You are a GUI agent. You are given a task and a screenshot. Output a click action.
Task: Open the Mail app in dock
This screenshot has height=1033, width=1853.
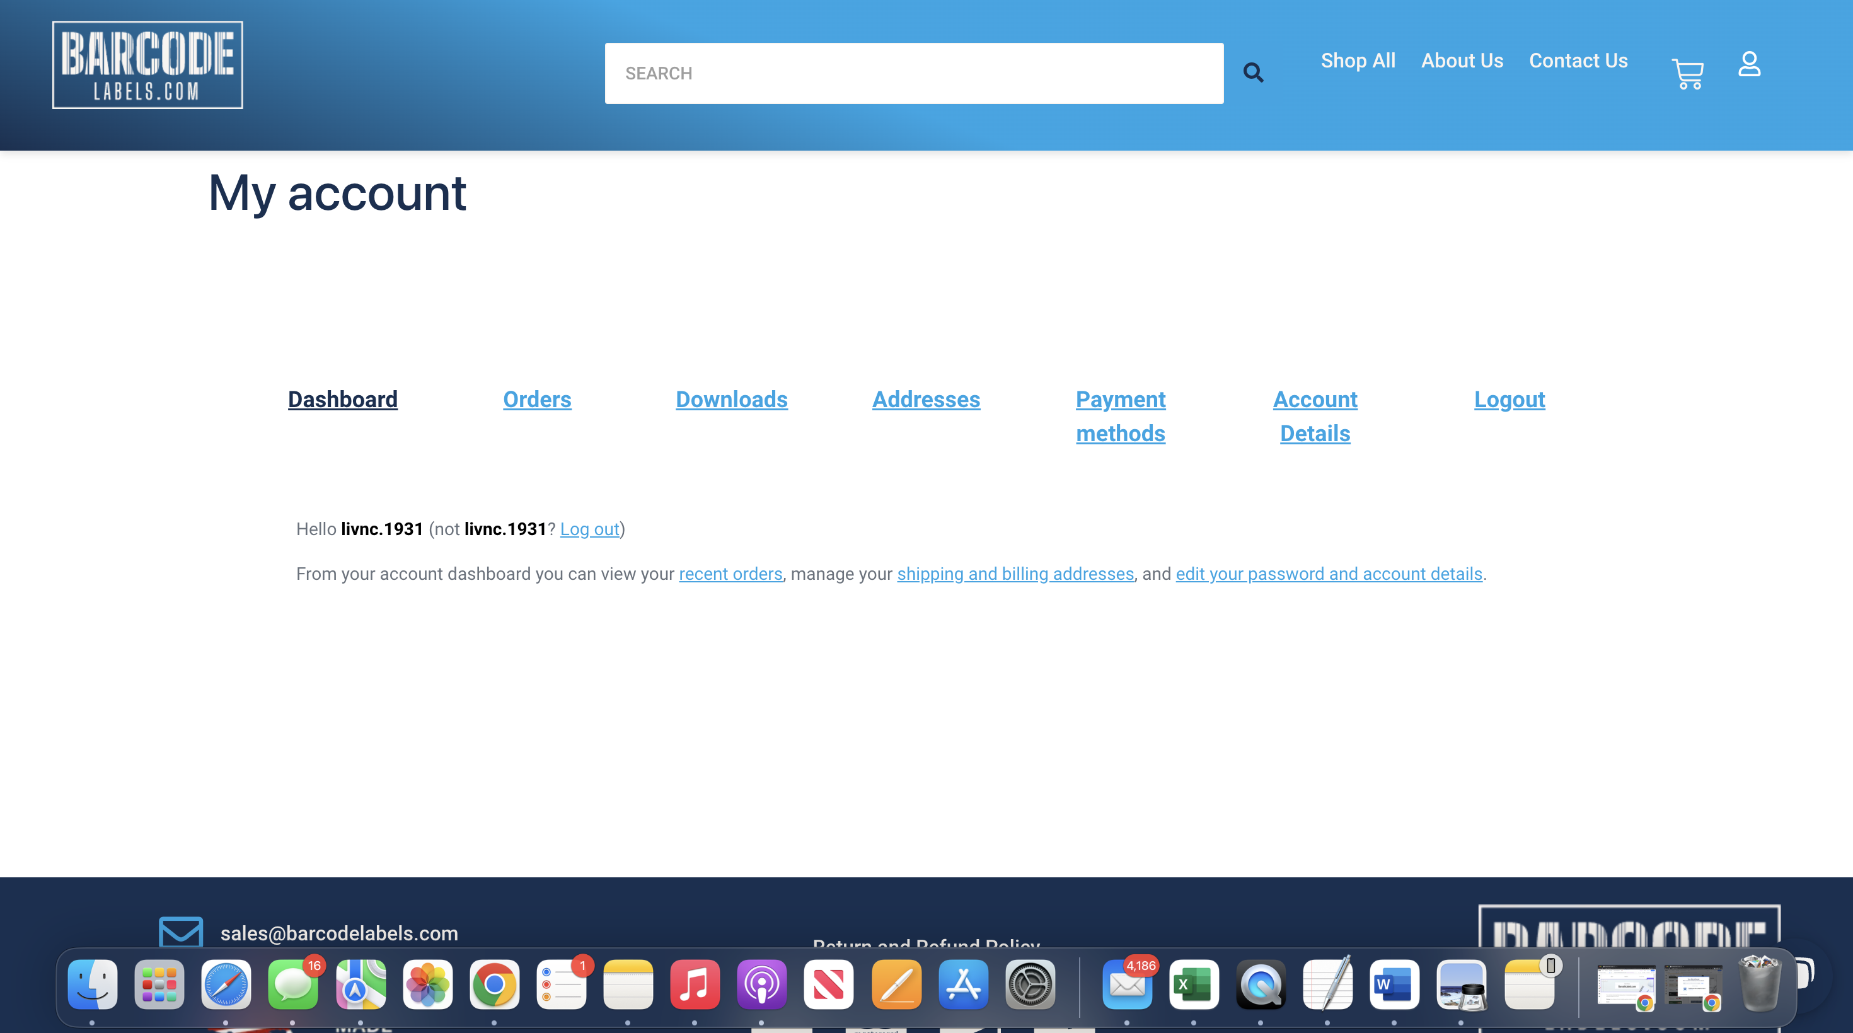(x=1126, y=984)
